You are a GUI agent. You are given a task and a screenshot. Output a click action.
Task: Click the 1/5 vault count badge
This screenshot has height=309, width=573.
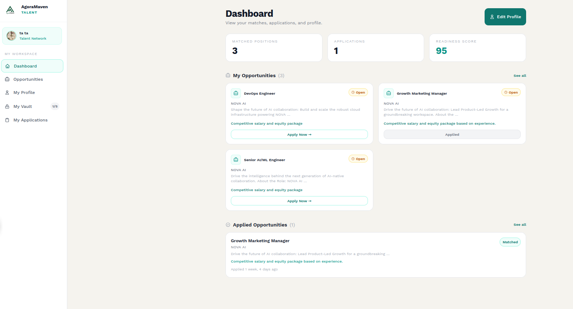55,106
